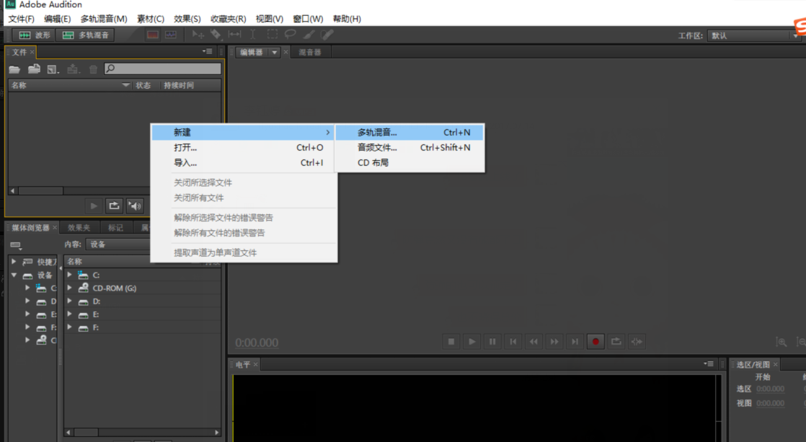This screenshot has height=442, width=806.
Task: Open the 文件(F) menu
Action: (x=21, y=19)
